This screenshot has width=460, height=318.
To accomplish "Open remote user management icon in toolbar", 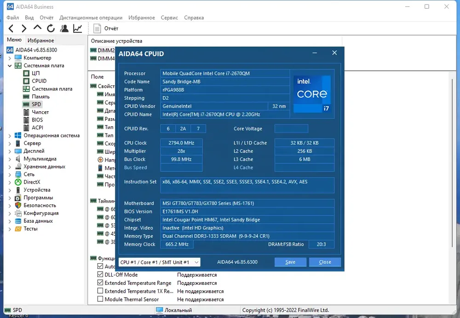I will click(x=64, y=29).
